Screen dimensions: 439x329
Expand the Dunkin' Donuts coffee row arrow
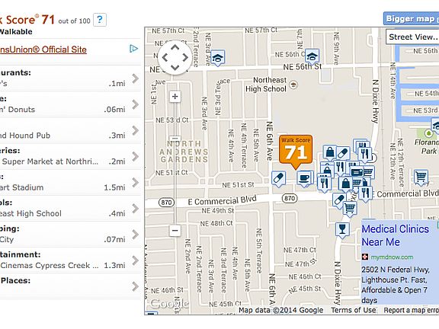coord(136,104)
